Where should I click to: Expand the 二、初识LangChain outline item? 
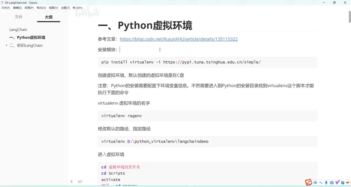(7, 45)
